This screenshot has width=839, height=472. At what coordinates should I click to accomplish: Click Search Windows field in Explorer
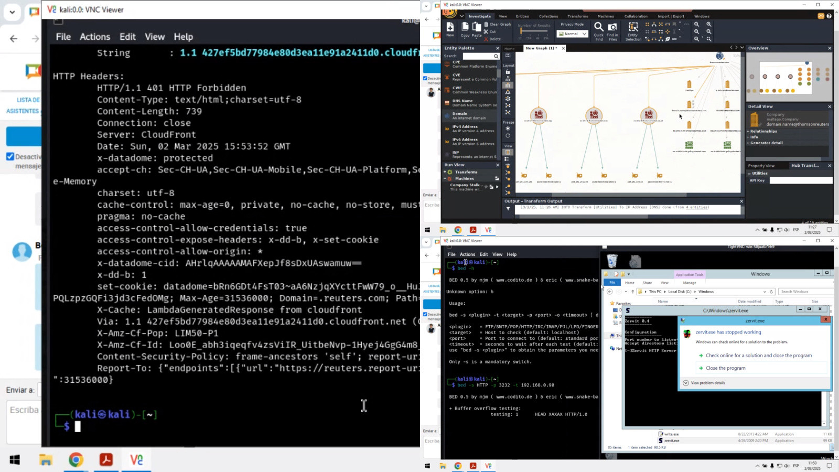806,292
